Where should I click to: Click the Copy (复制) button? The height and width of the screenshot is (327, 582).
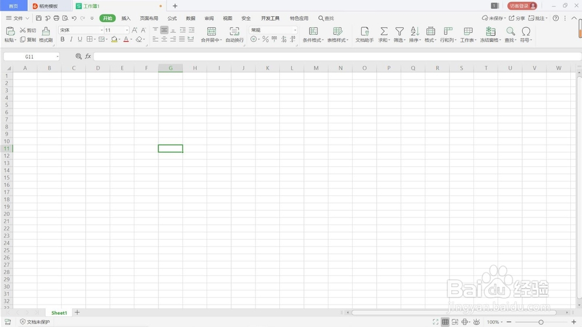pyautogui.click(x=28, y=40)
